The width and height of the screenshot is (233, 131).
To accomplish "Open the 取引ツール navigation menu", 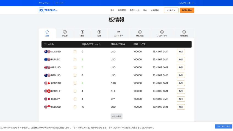I will pos(134,10).
